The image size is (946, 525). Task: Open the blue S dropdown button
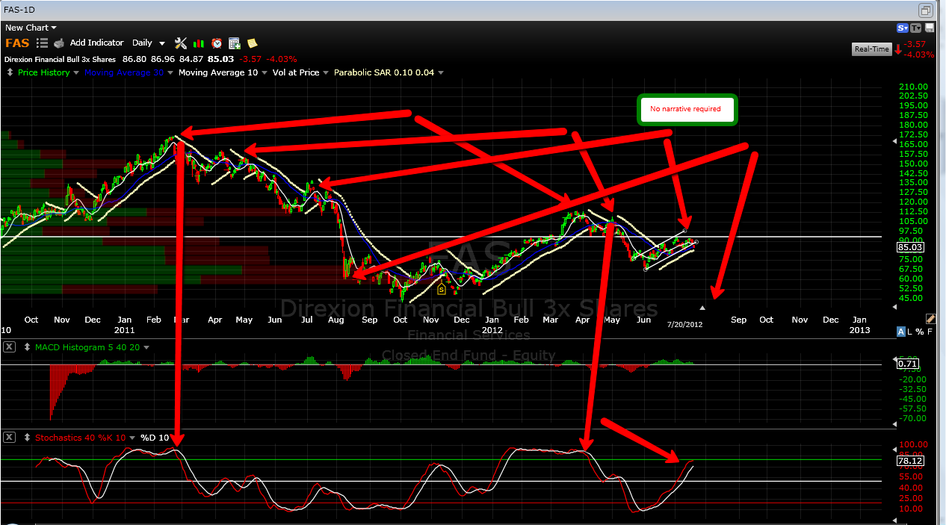tap(903, 28)
